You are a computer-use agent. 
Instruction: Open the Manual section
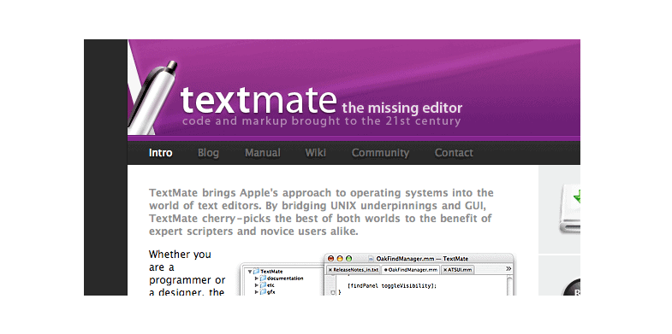(263, 153)
